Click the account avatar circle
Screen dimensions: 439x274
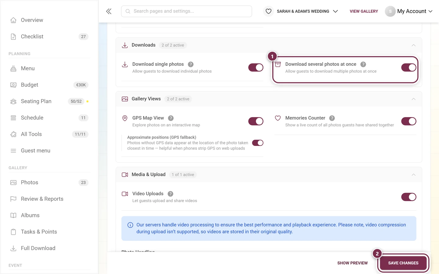[390, 11]
